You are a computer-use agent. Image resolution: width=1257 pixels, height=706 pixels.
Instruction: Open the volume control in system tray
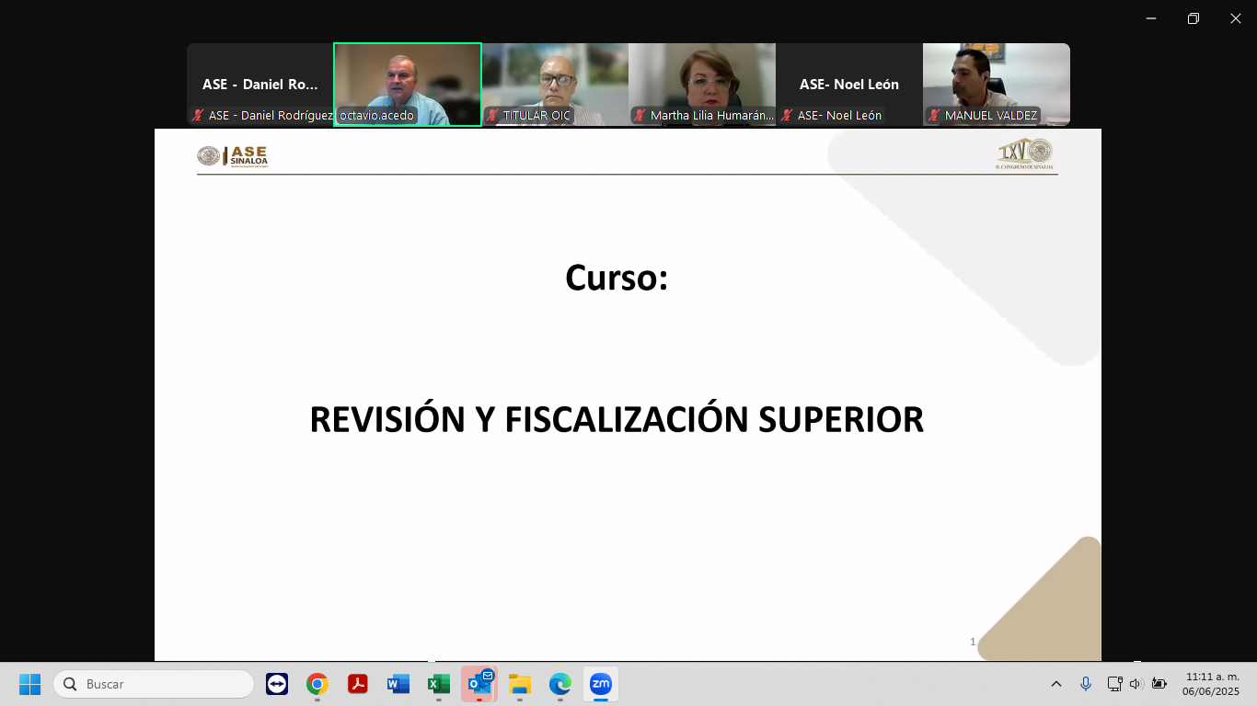[1136, 684]
